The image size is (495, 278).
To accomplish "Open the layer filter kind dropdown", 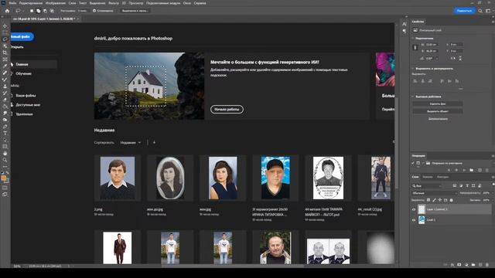I will pos(426,186).
